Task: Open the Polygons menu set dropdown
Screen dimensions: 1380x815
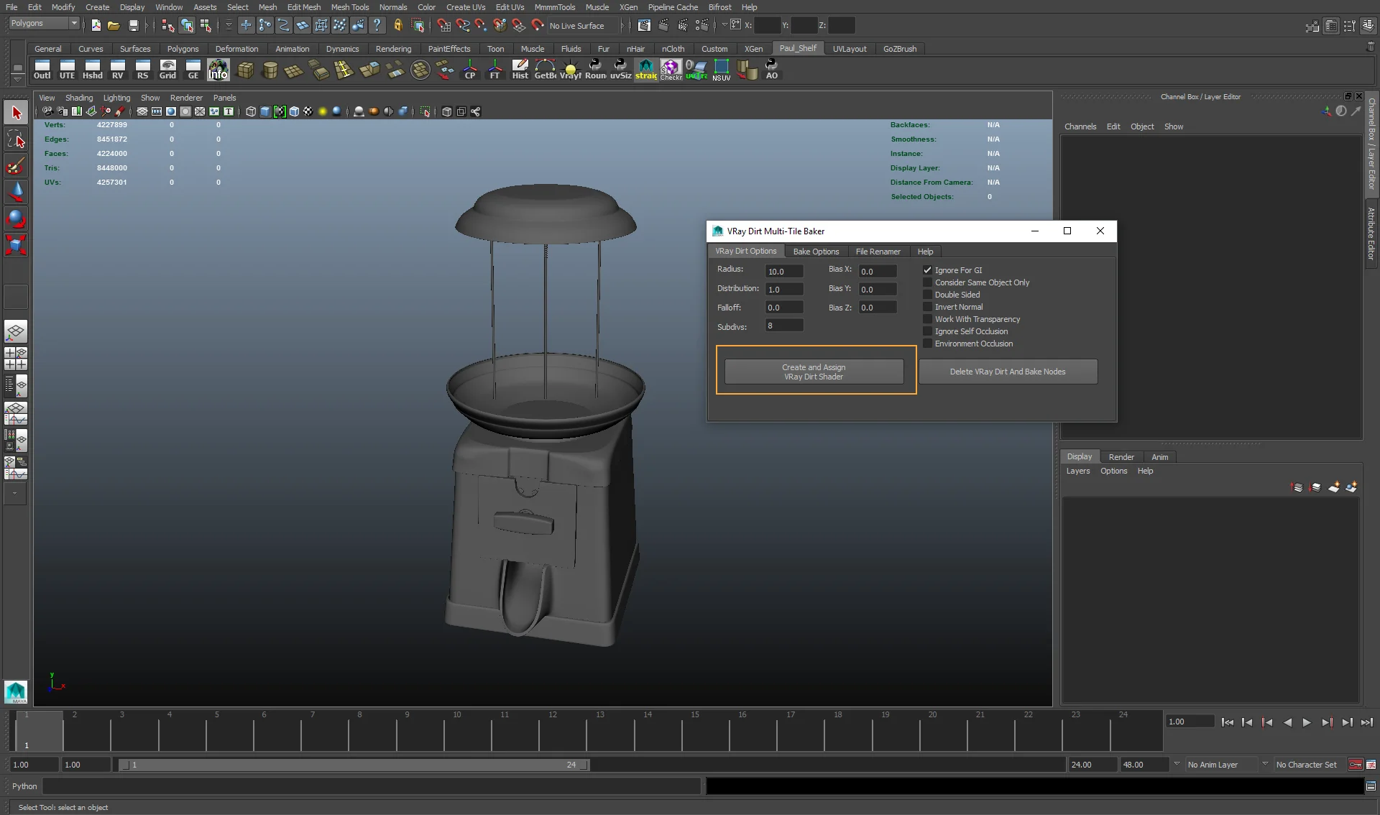Action: coord(44,24)
